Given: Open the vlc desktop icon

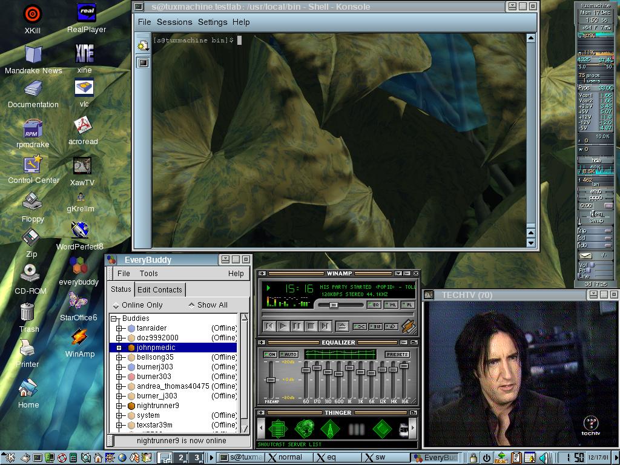Looking at the screenshot, I should pos(84,87).
